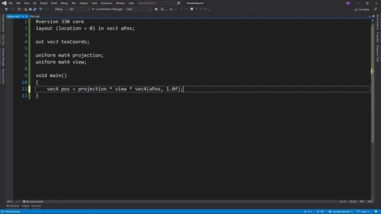Click the purple VS account badge

coord(348,3)
